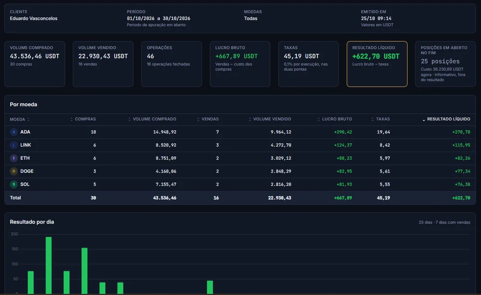Sort the table by Moeda column
Viewport: 481px width, 295px height.
click(x=20, y=119)
